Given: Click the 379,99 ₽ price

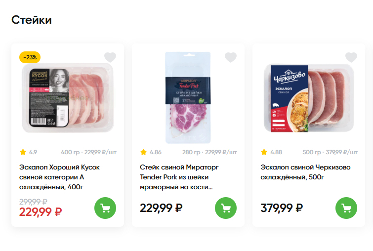Looking at the screenshot, I should [282, 208].
